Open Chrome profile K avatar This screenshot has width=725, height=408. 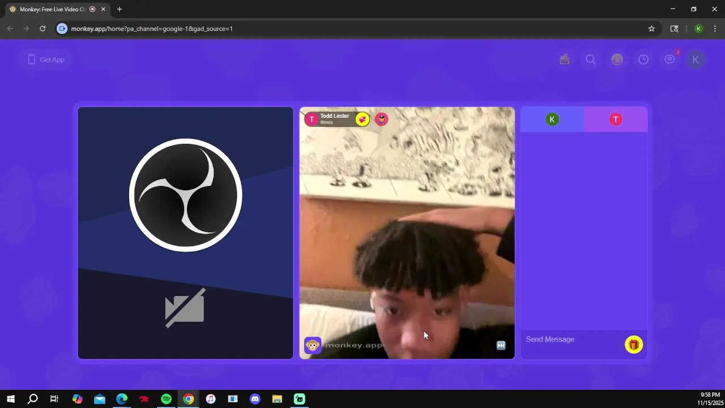pyautogui.click(x=698, y=28)
